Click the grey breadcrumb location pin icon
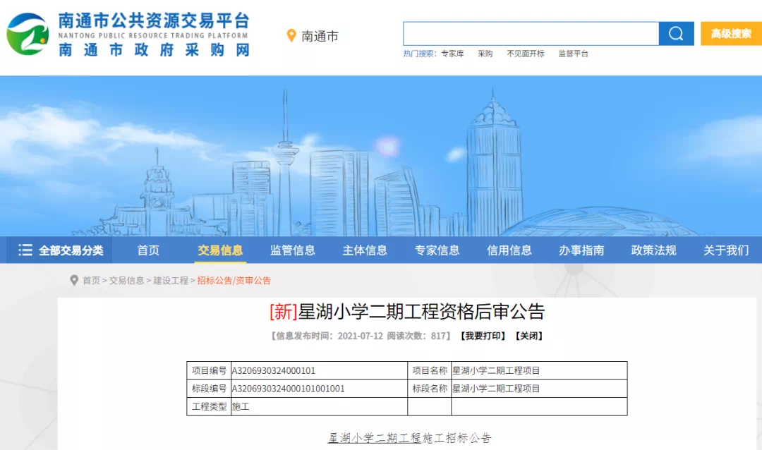Screen dimensions: 762x450 tap(74, 281)
